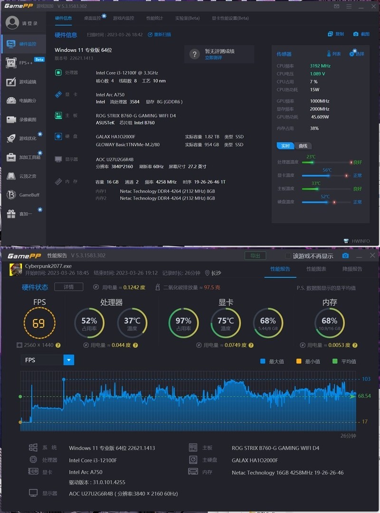Click the 导出 export button
This screenshot has height=513, width=380.
click(x=255, y=256)
